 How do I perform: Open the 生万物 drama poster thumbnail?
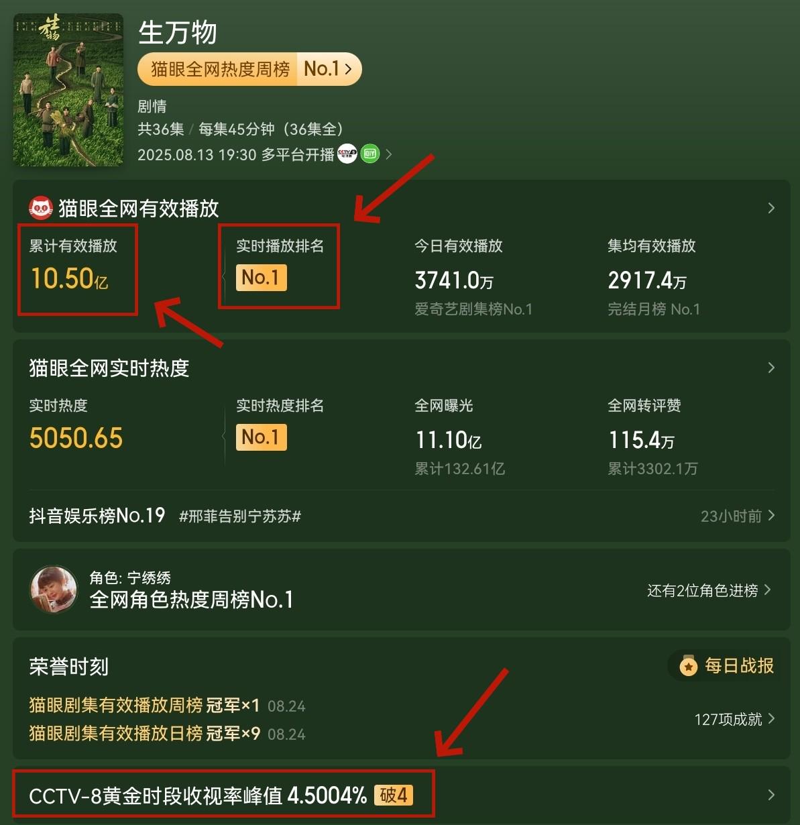coord(68,89)
